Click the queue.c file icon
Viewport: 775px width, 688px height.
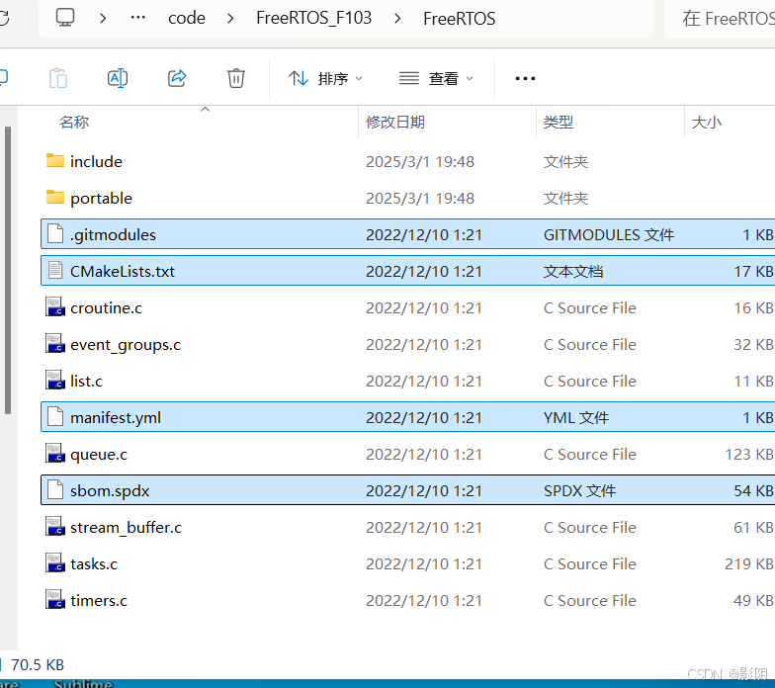point(55,453)
